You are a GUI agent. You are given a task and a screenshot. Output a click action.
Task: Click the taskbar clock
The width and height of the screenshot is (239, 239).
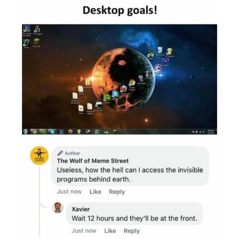pos(211,132)
